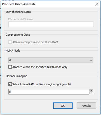Expand the NUMA Node dropdown chevron arrow
The image size is (101, 115).
tap(91, 60)
